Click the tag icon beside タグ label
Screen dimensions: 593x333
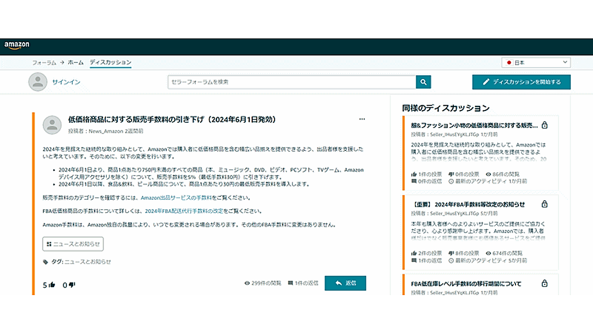pyautogui.click(x=46, y=262)
